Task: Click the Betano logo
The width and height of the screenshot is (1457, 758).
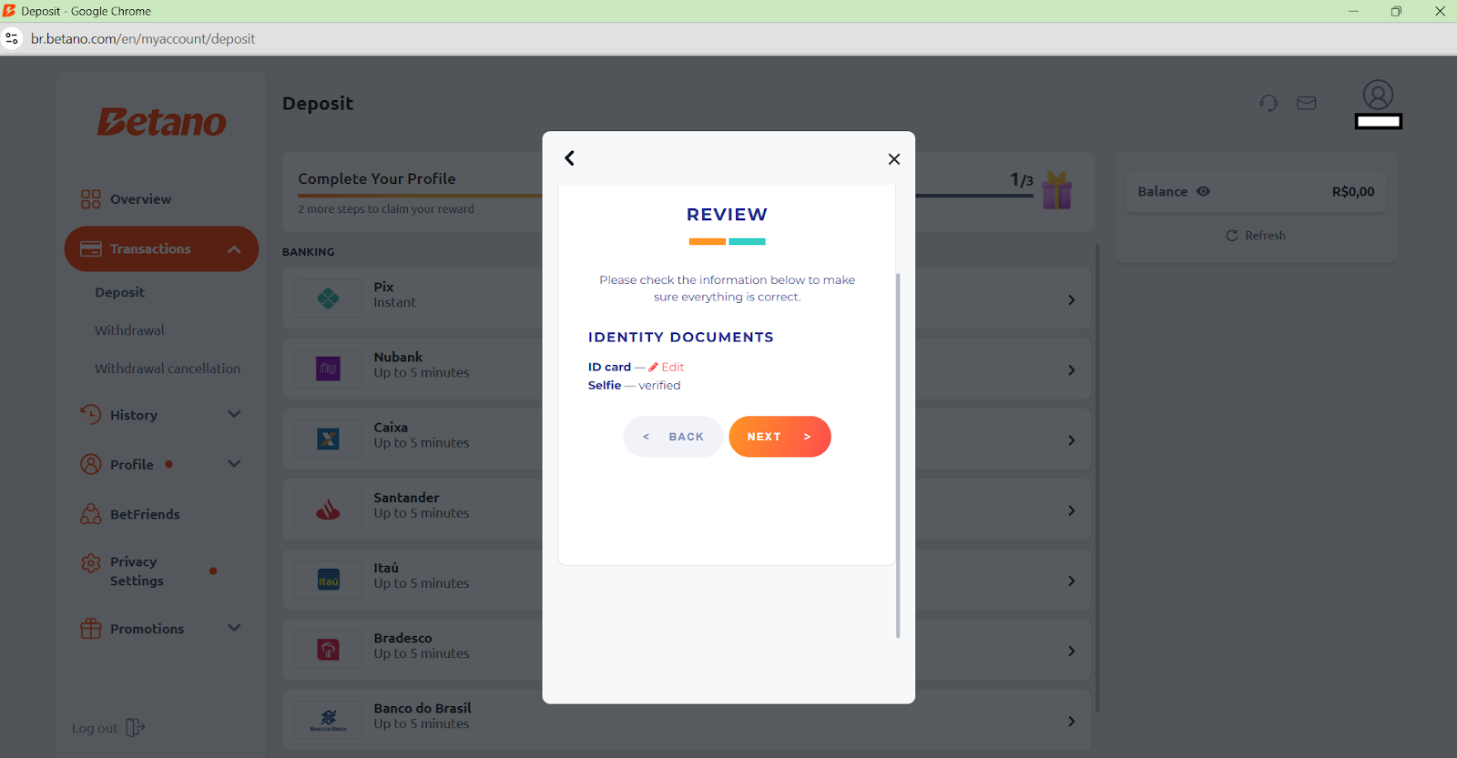Action: [x=162, y=122]
